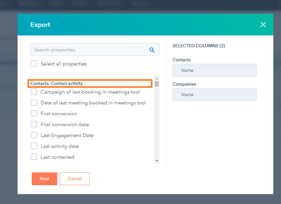Image resolution: width=281 pixels, height=204 pixels.
Task: Select the Name chip under Companies
Action: pos(214,94)
